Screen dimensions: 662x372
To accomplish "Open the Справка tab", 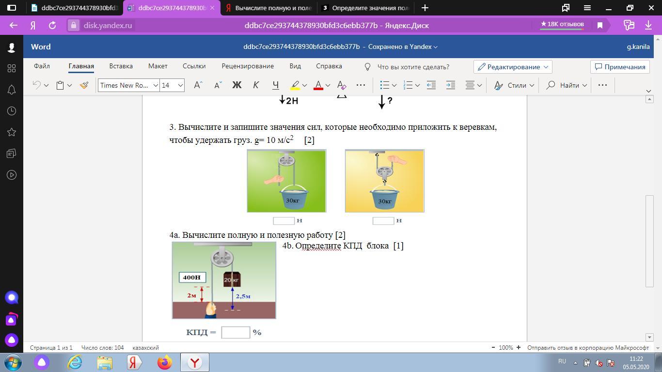I will pyautogui.click(x=329, y=66).
